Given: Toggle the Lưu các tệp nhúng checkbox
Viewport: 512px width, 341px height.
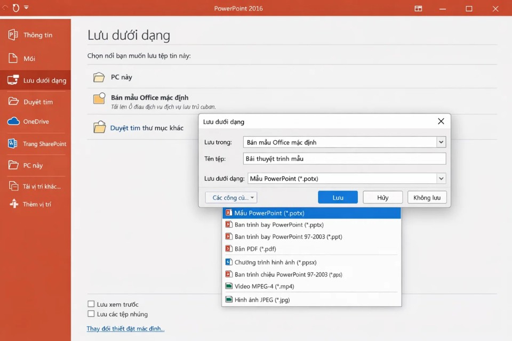Looking at the screenshot, I should [91, 314].
